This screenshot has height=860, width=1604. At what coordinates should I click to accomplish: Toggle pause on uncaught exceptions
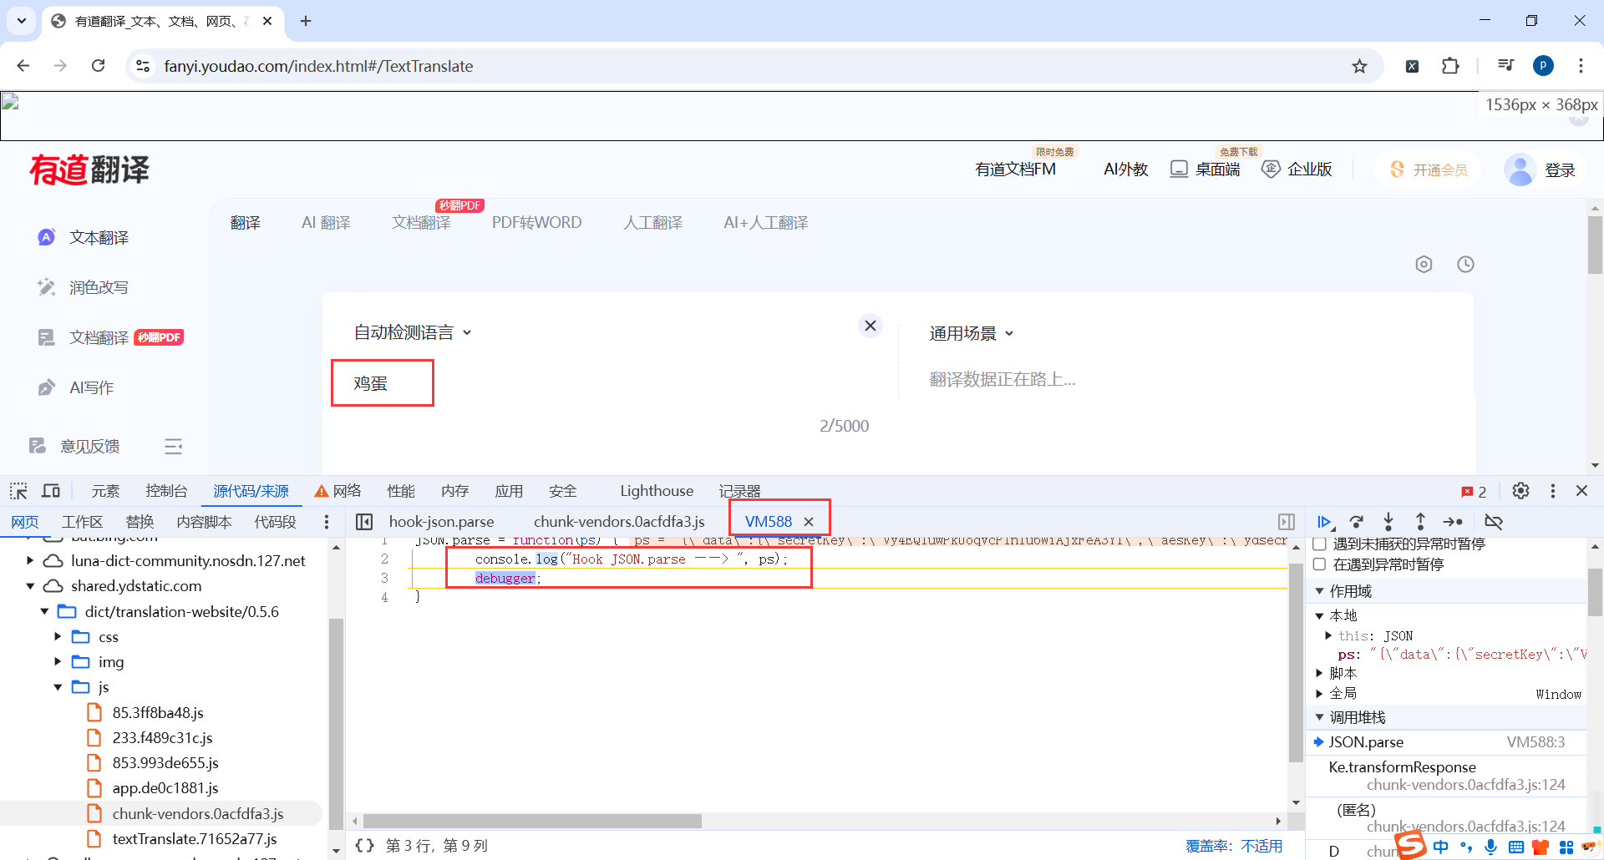(1320, 544)
